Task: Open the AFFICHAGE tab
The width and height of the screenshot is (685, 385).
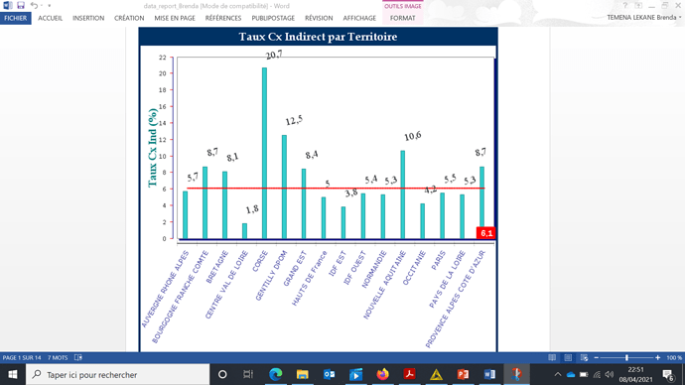Action: click(359, 18)
